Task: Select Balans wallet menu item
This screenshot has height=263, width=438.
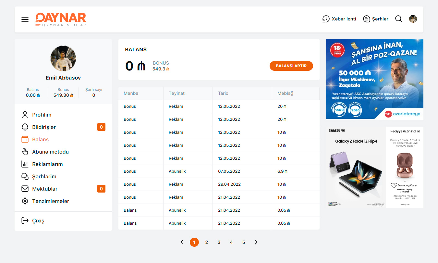Action: 40,139
